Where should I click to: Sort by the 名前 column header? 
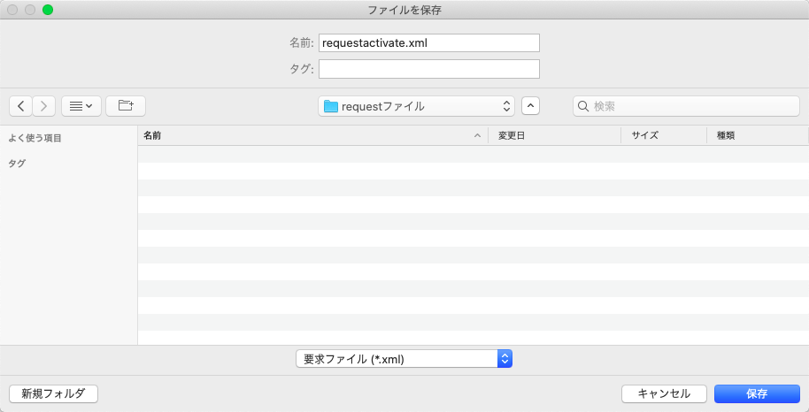[x=312, y=135]
